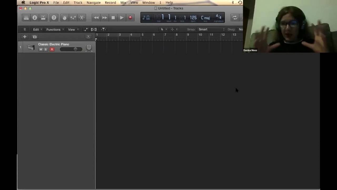Click the Classic Electric Piano track name
The width and height of the screenshot is (337, 190).
pos(53,44)
